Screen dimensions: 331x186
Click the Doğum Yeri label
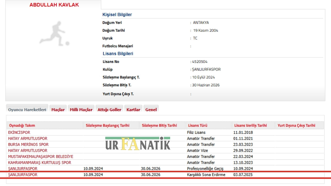pos(112,23)
